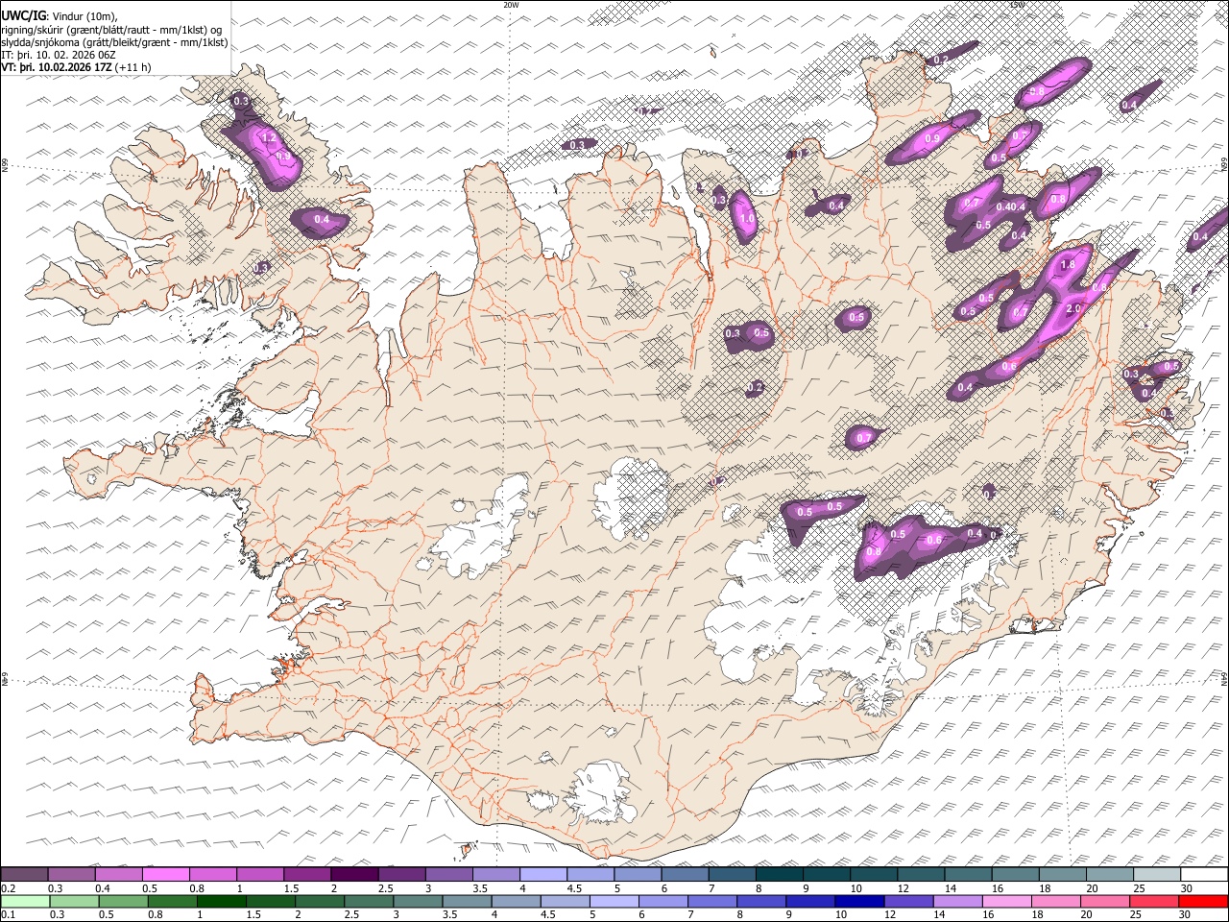This screenshot has height=922, width=1229.
Task: Click the '1.2' precipitation value in the Westfjords
Action: [x=269, y=138]
